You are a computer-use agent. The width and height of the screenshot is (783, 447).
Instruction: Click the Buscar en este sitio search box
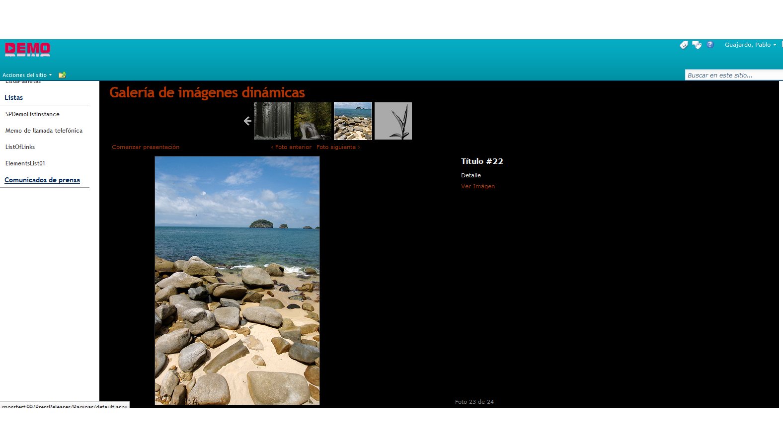coord(734,75)
